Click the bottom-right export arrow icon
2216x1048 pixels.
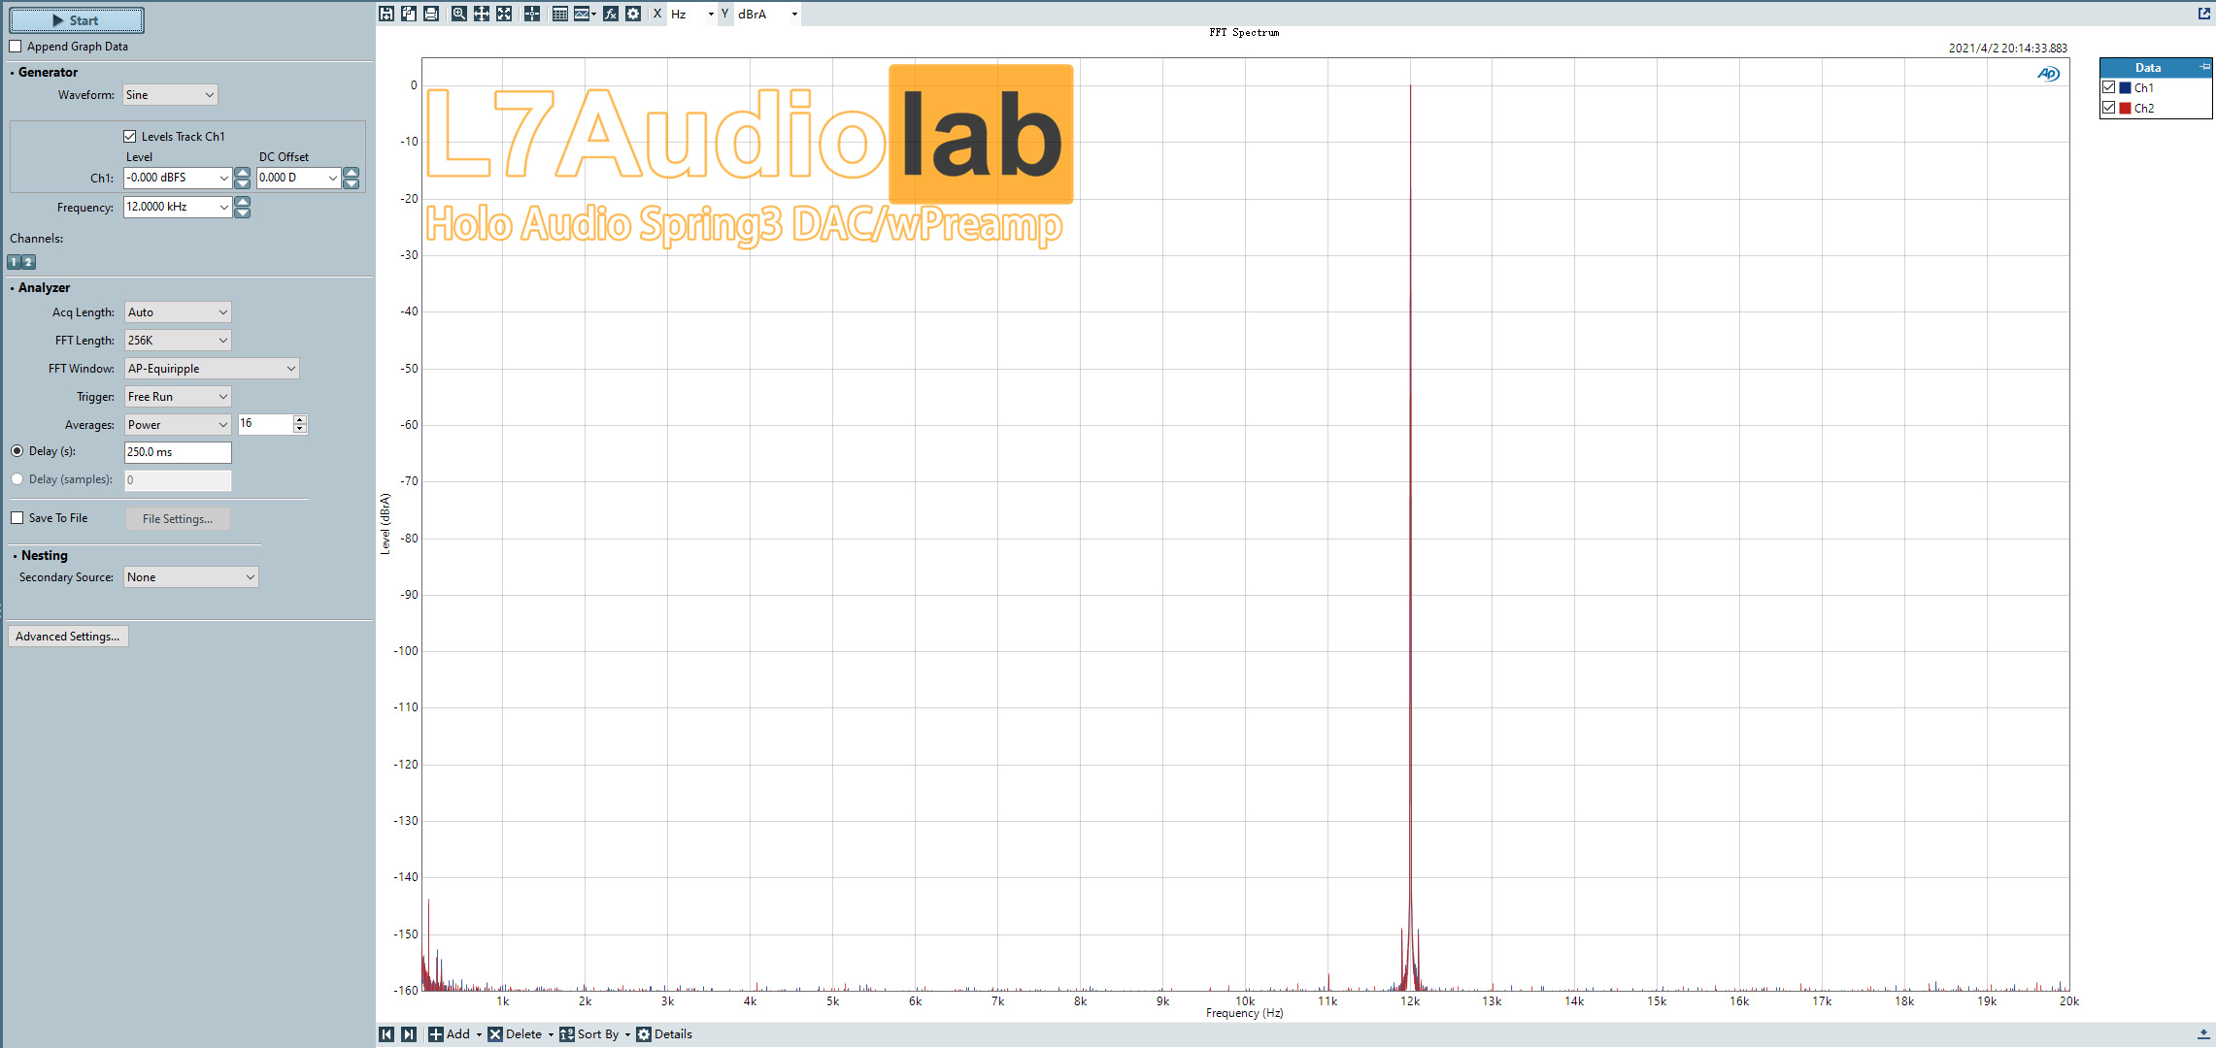point(2203,1034)
